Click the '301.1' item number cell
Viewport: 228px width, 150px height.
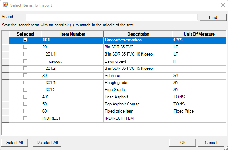72,83
